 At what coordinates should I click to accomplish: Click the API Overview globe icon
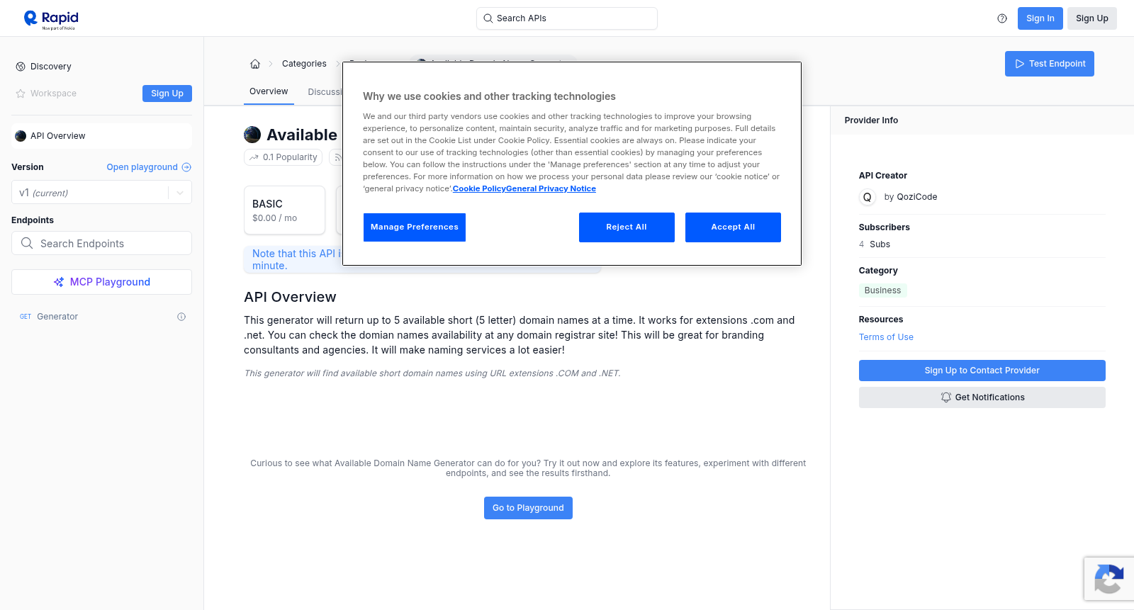coord(21,136)
